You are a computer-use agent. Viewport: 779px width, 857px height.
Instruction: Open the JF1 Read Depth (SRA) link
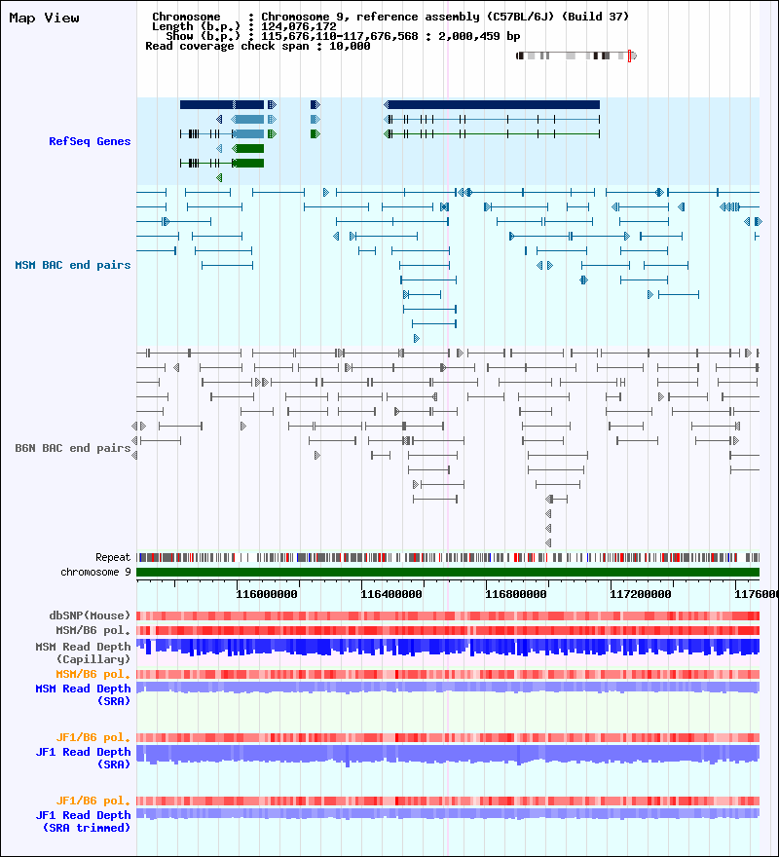click(83, 758)
